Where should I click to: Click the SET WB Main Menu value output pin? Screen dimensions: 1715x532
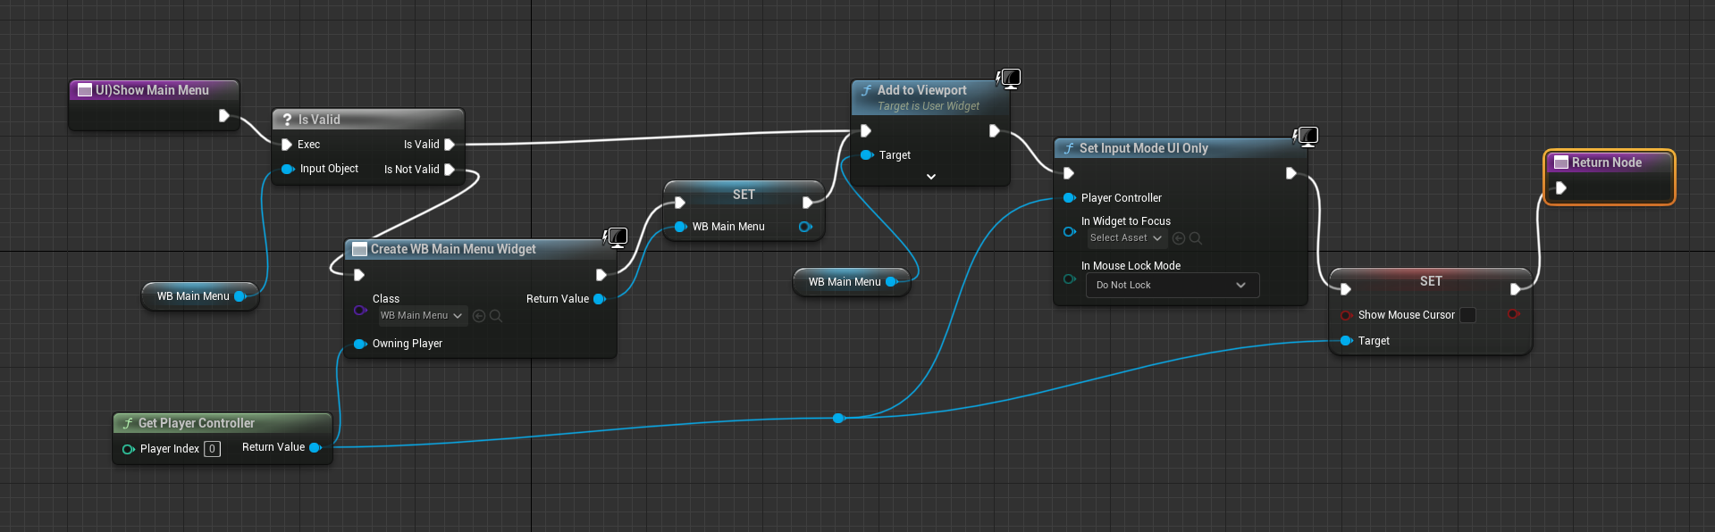coord(805,227)
